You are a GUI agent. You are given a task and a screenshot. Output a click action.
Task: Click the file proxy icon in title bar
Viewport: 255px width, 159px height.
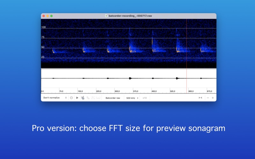(x=106, y=16)
